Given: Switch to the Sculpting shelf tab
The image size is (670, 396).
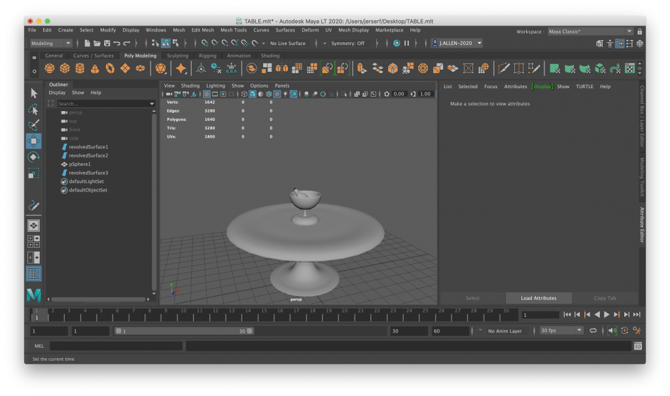Looking at the screenshot, I should (x=177, y=56).
